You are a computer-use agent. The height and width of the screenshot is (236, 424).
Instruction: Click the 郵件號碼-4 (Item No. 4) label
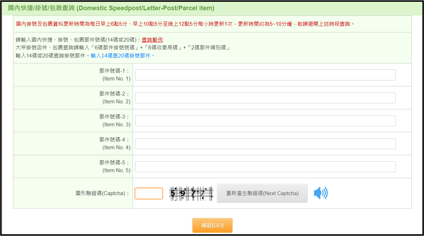coord(115,144)
